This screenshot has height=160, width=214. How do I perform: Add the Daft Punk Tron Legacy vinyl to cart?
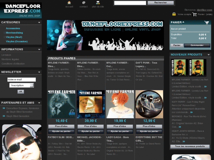click(x=149, y=132)
